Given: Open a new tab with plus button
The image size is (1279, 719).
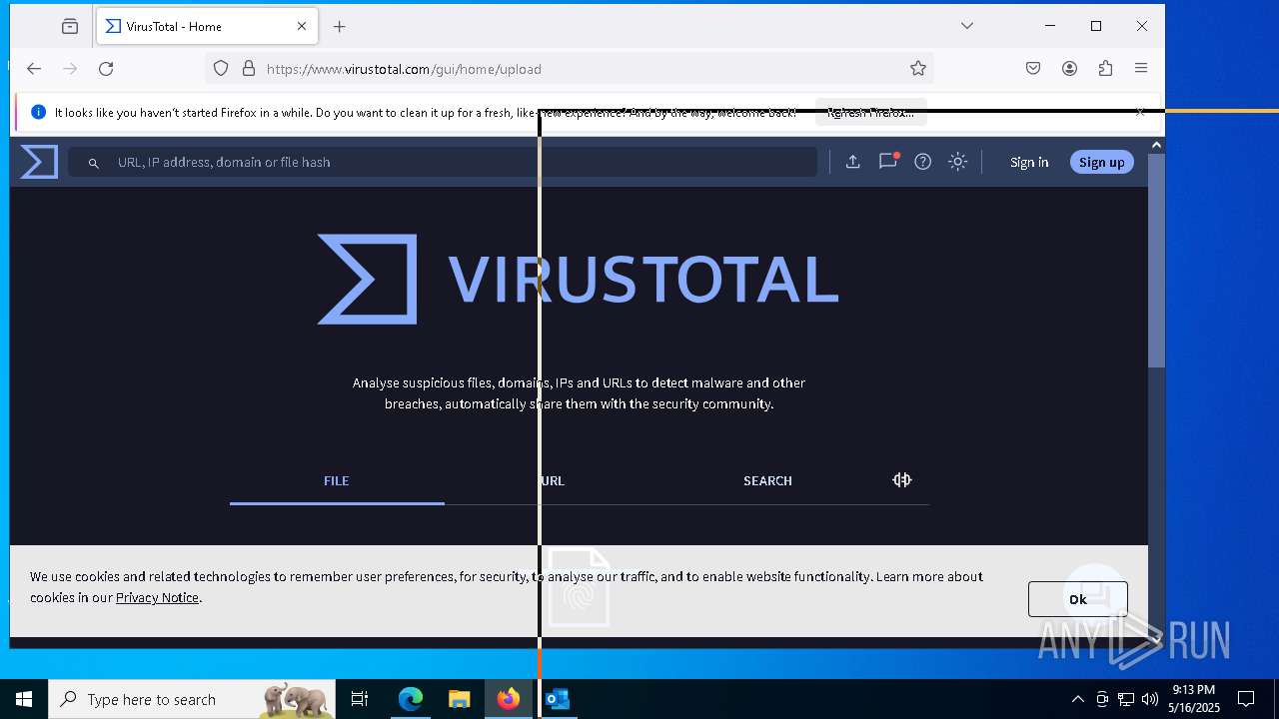Looking at the screenshot, I should 340,27.
